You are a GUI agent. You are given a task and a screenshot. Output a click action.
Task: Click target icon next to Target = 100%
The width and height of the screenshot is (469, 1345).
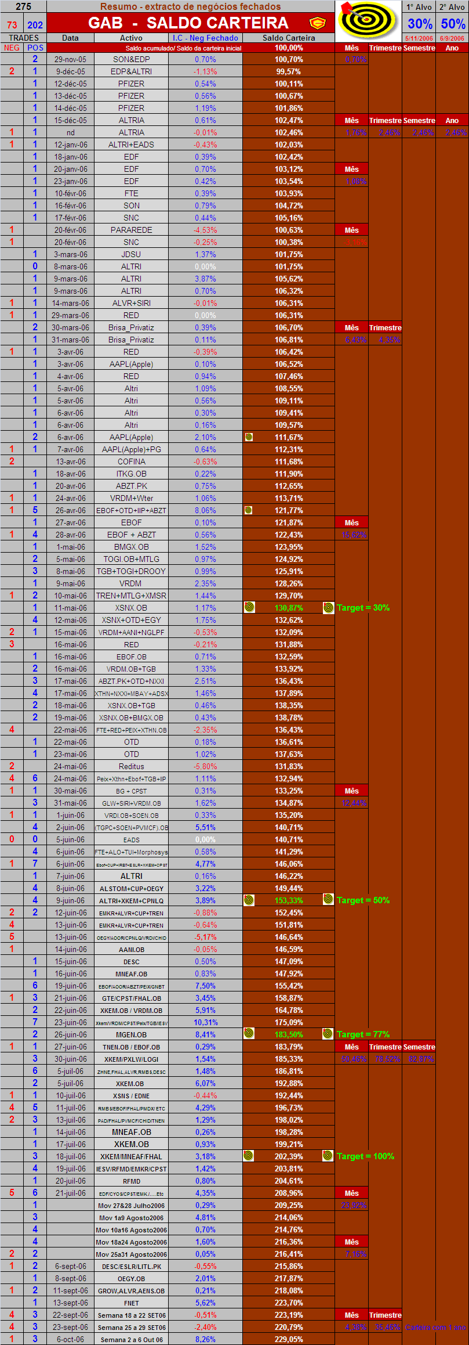pos(328,1156)
